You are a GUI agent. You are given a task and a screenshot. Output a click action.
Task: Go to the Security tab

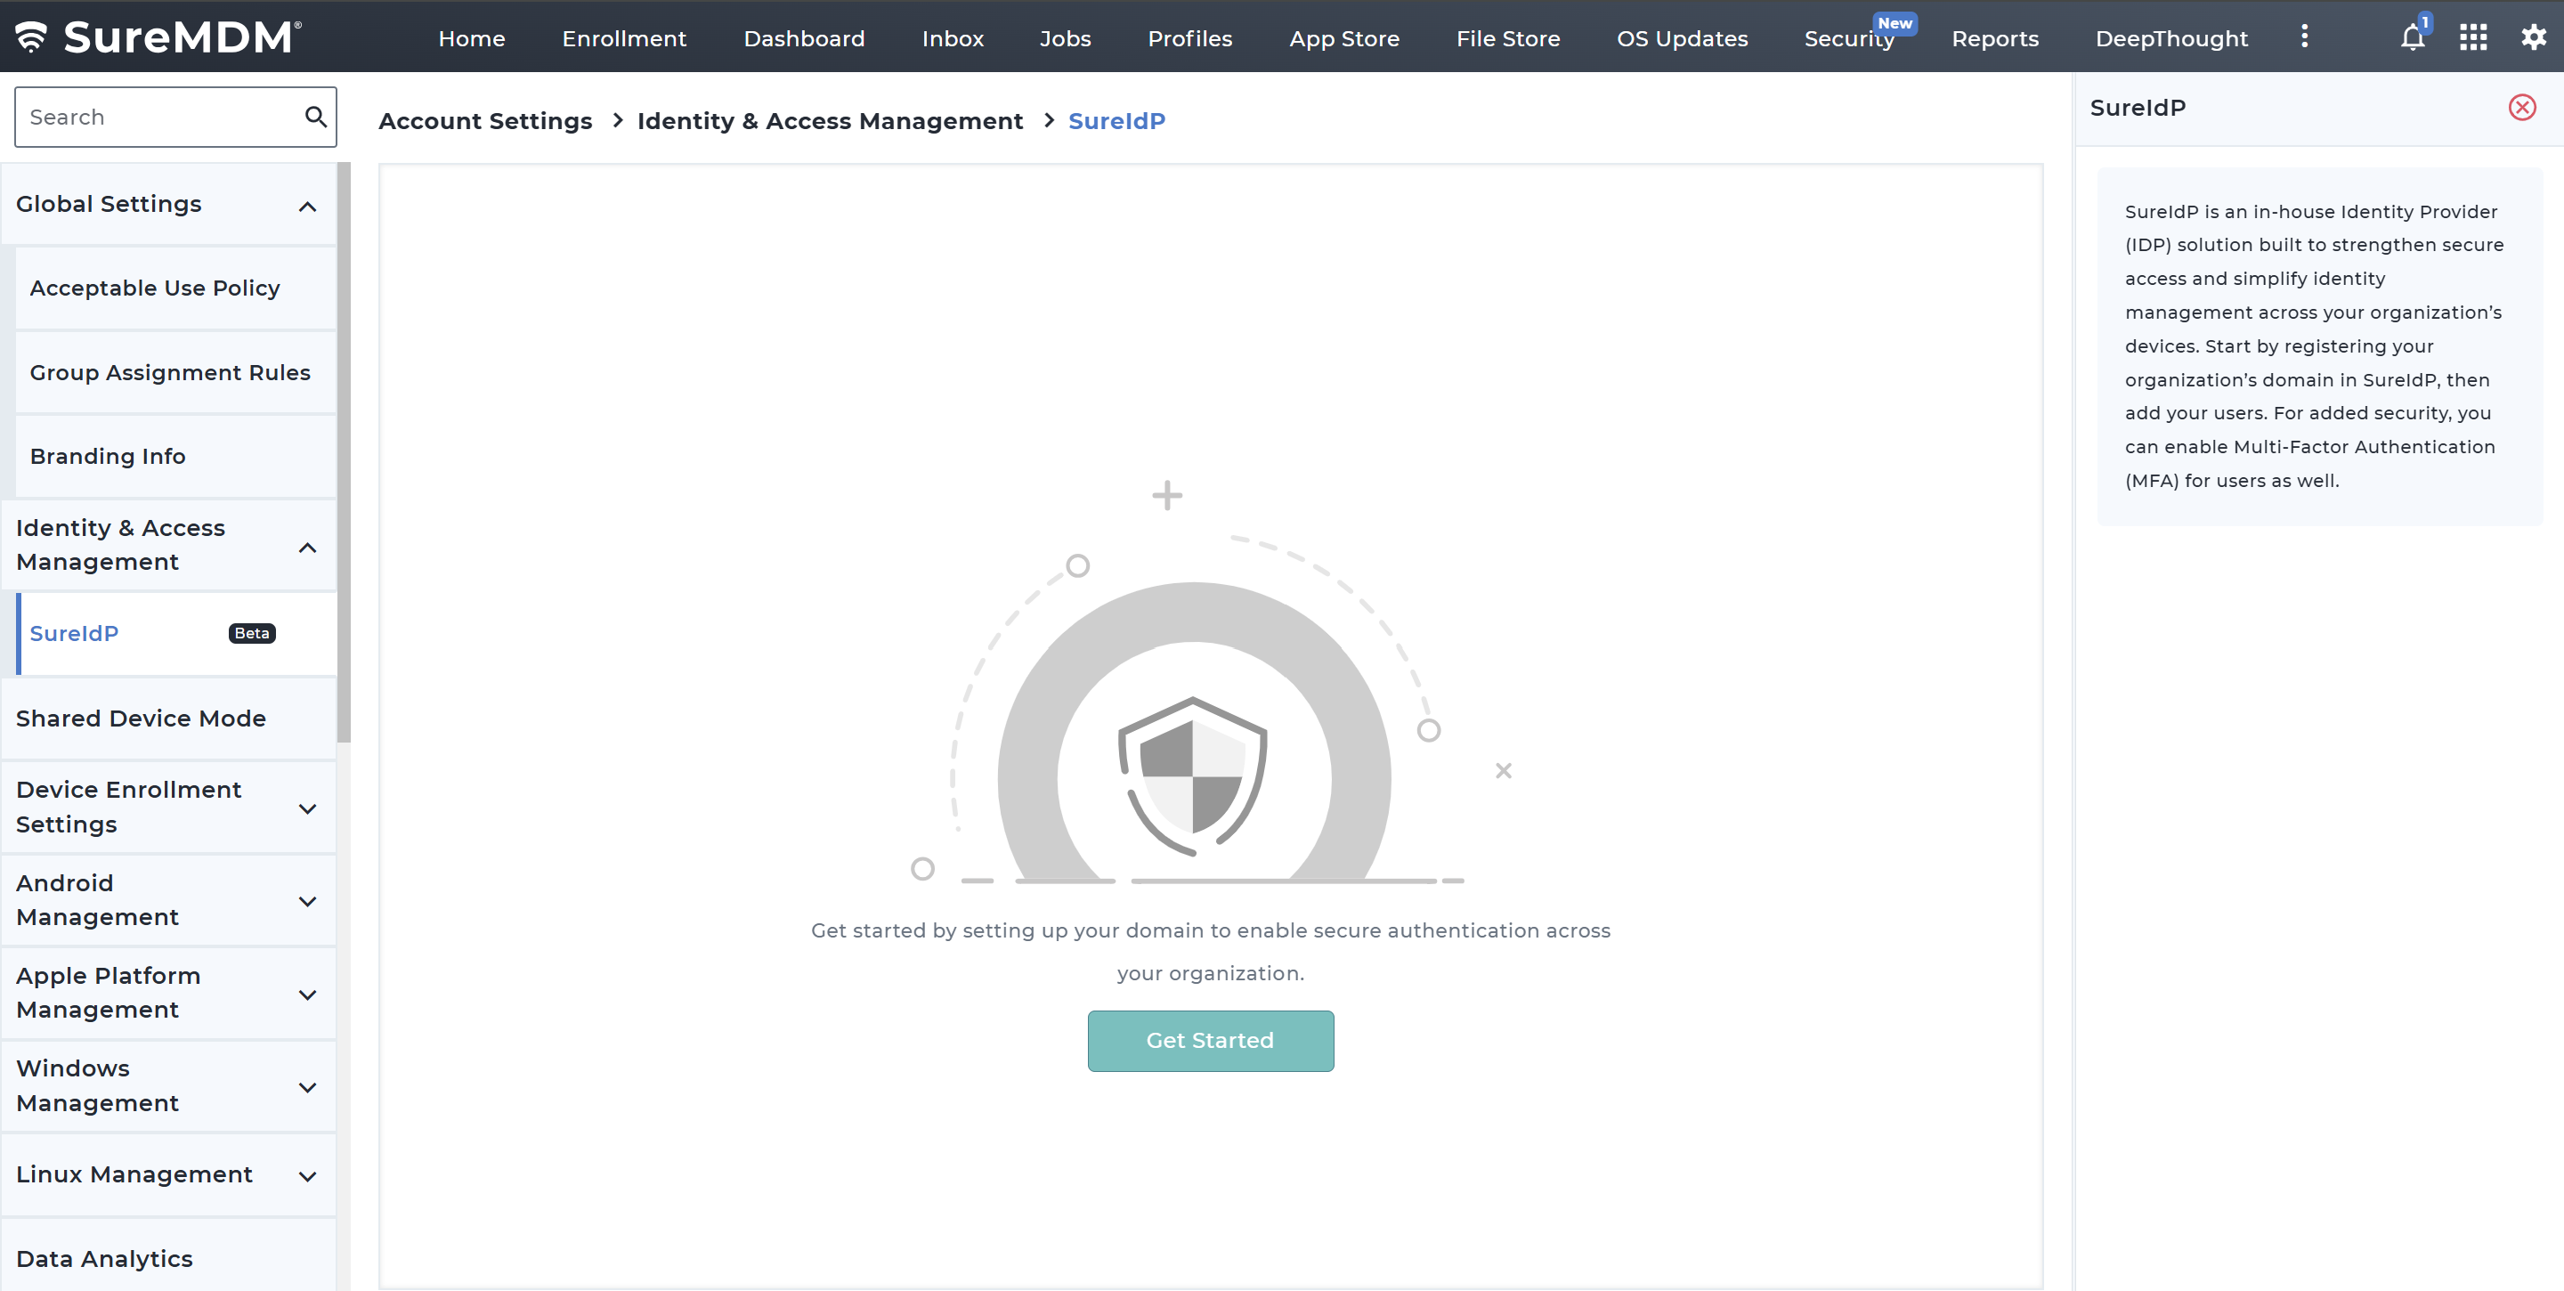point(1848,39)
